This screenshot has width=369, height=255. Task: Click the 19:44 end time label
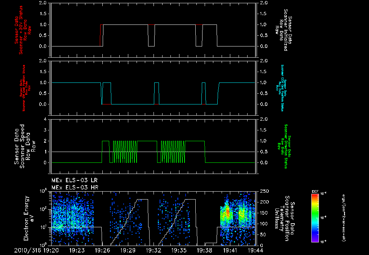pyautogui.click(x=255, y=250)
